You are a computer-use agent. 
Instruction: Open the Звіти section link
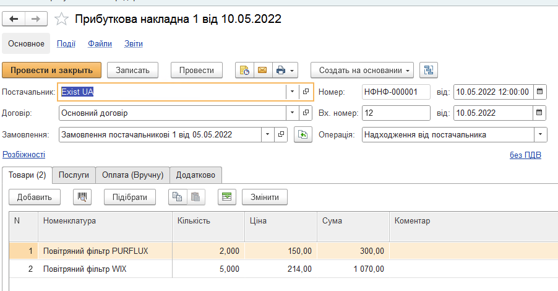tap(134, 43)
